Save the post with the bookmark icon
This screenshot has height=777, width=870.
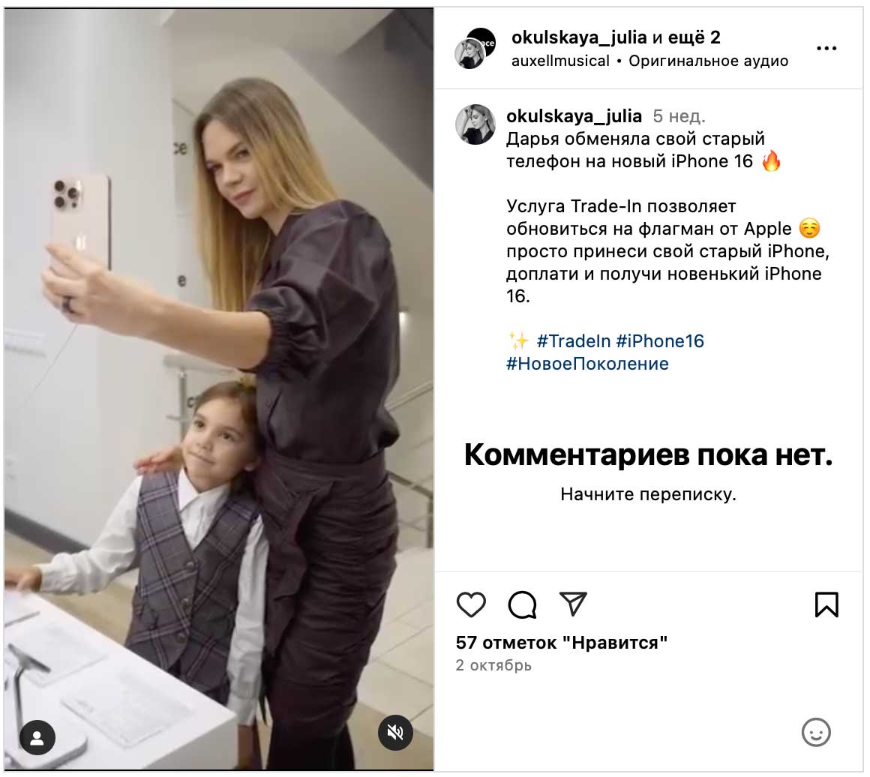tap(826, 604)
